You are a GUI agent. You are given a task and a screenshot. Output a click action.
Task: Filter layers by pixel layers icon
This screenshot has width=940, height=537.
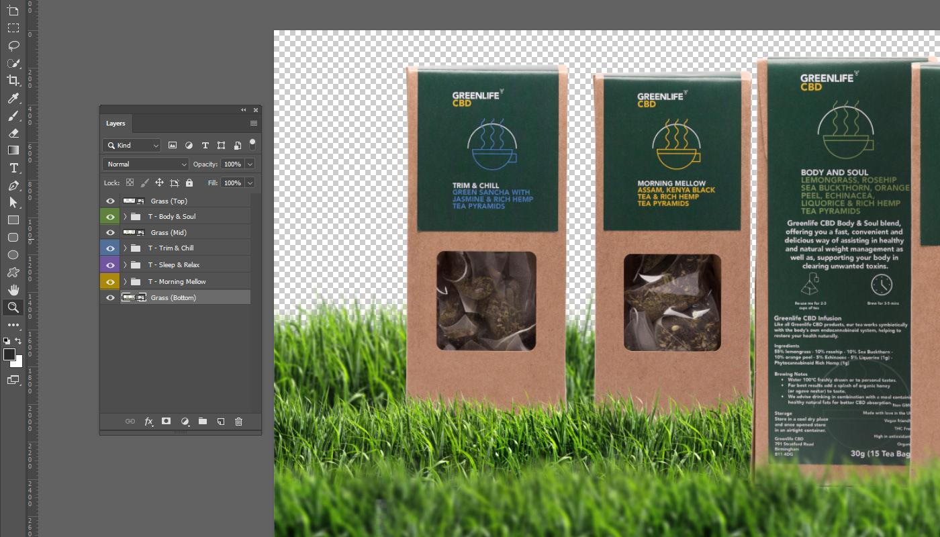click(173, 146)
